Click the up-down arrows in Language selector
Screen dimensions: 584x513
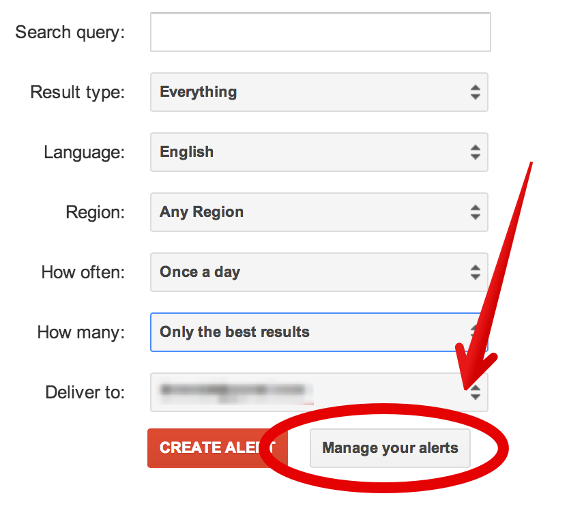[476, 152]
